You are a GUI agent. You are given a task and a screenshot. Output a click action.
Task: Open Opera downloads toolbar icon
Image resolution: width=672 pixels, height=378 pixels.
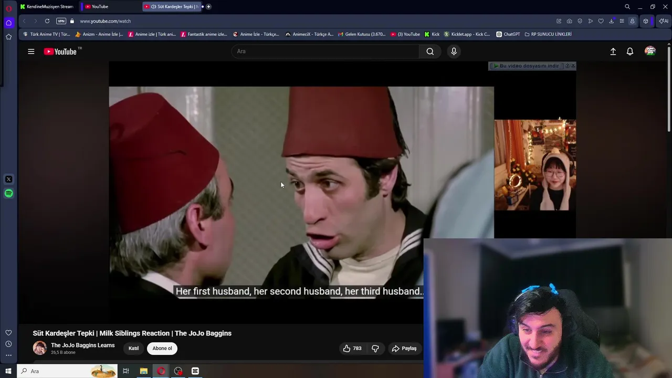(611, 21)
